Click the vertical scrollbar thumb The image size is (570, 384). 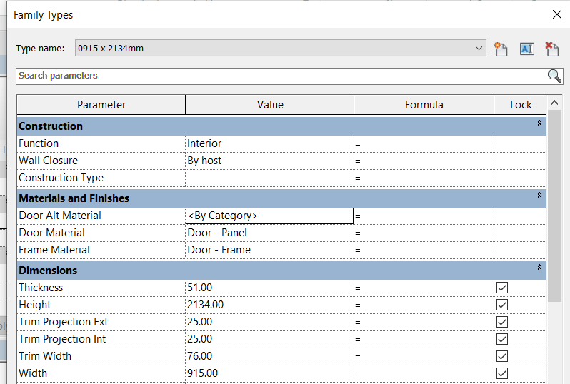[554, 206]
